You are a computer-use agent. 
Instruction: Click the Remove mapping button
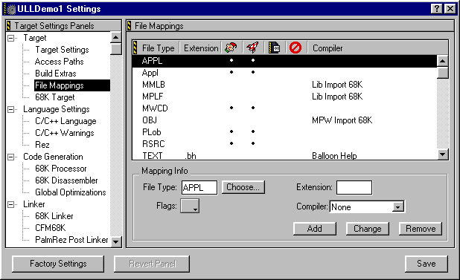coord(421,229)
